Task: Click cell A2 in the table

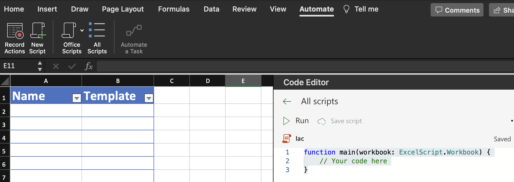Action: [x=46, y=110]
